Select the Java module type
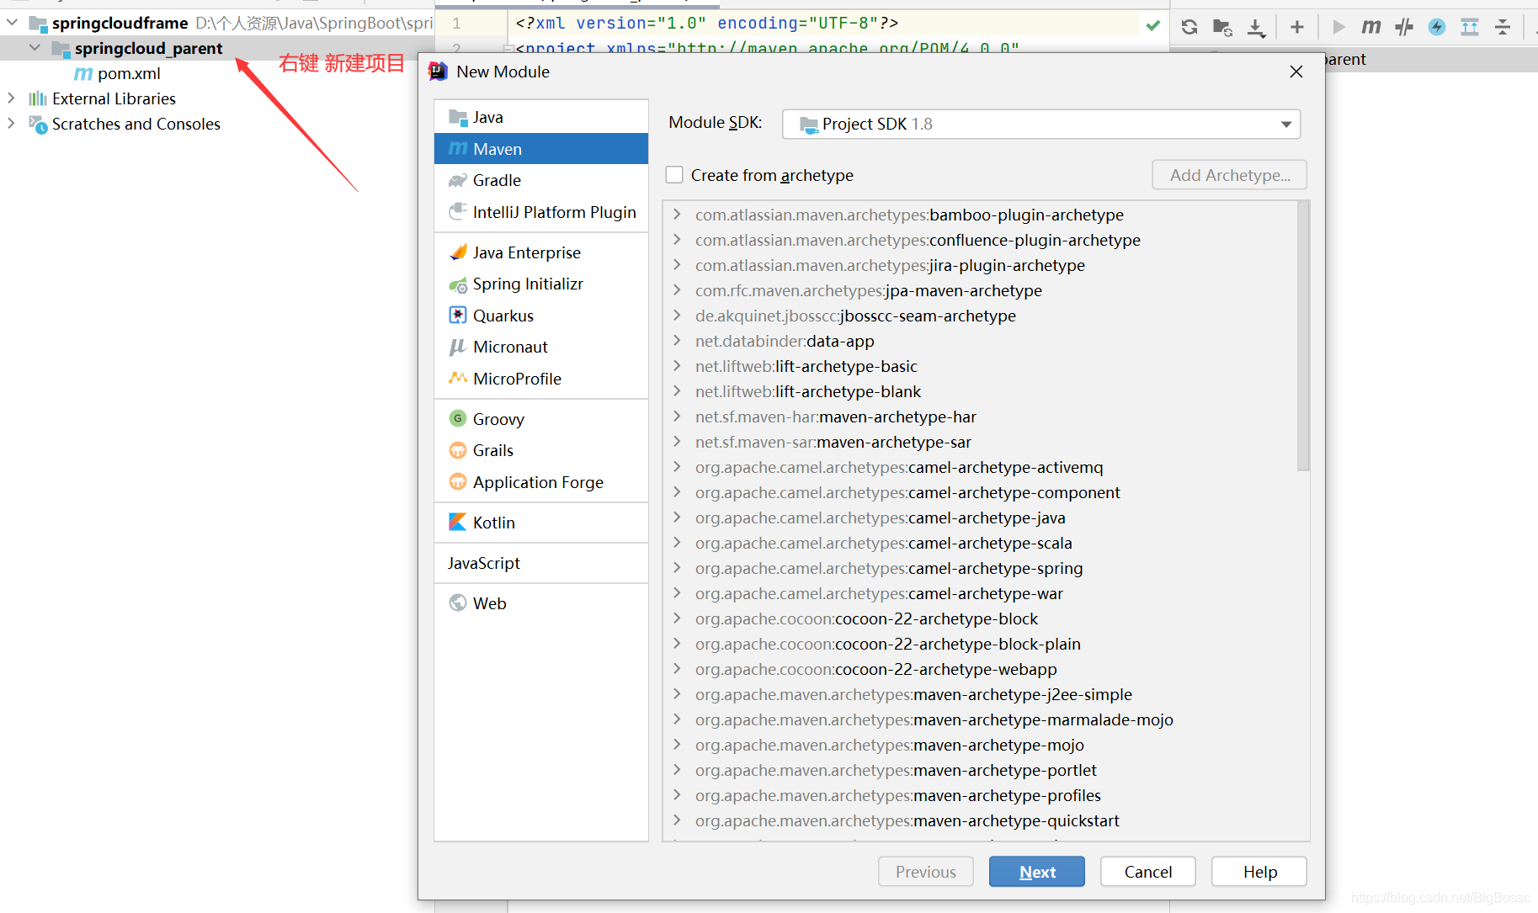 tap(541, 117)
